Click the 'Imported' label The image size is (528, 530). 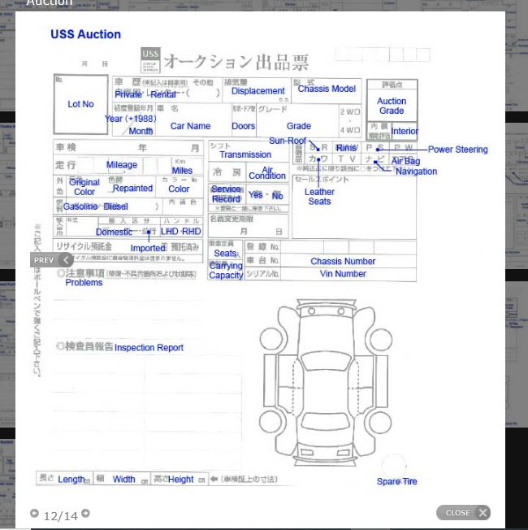click(x=148, y=248)
